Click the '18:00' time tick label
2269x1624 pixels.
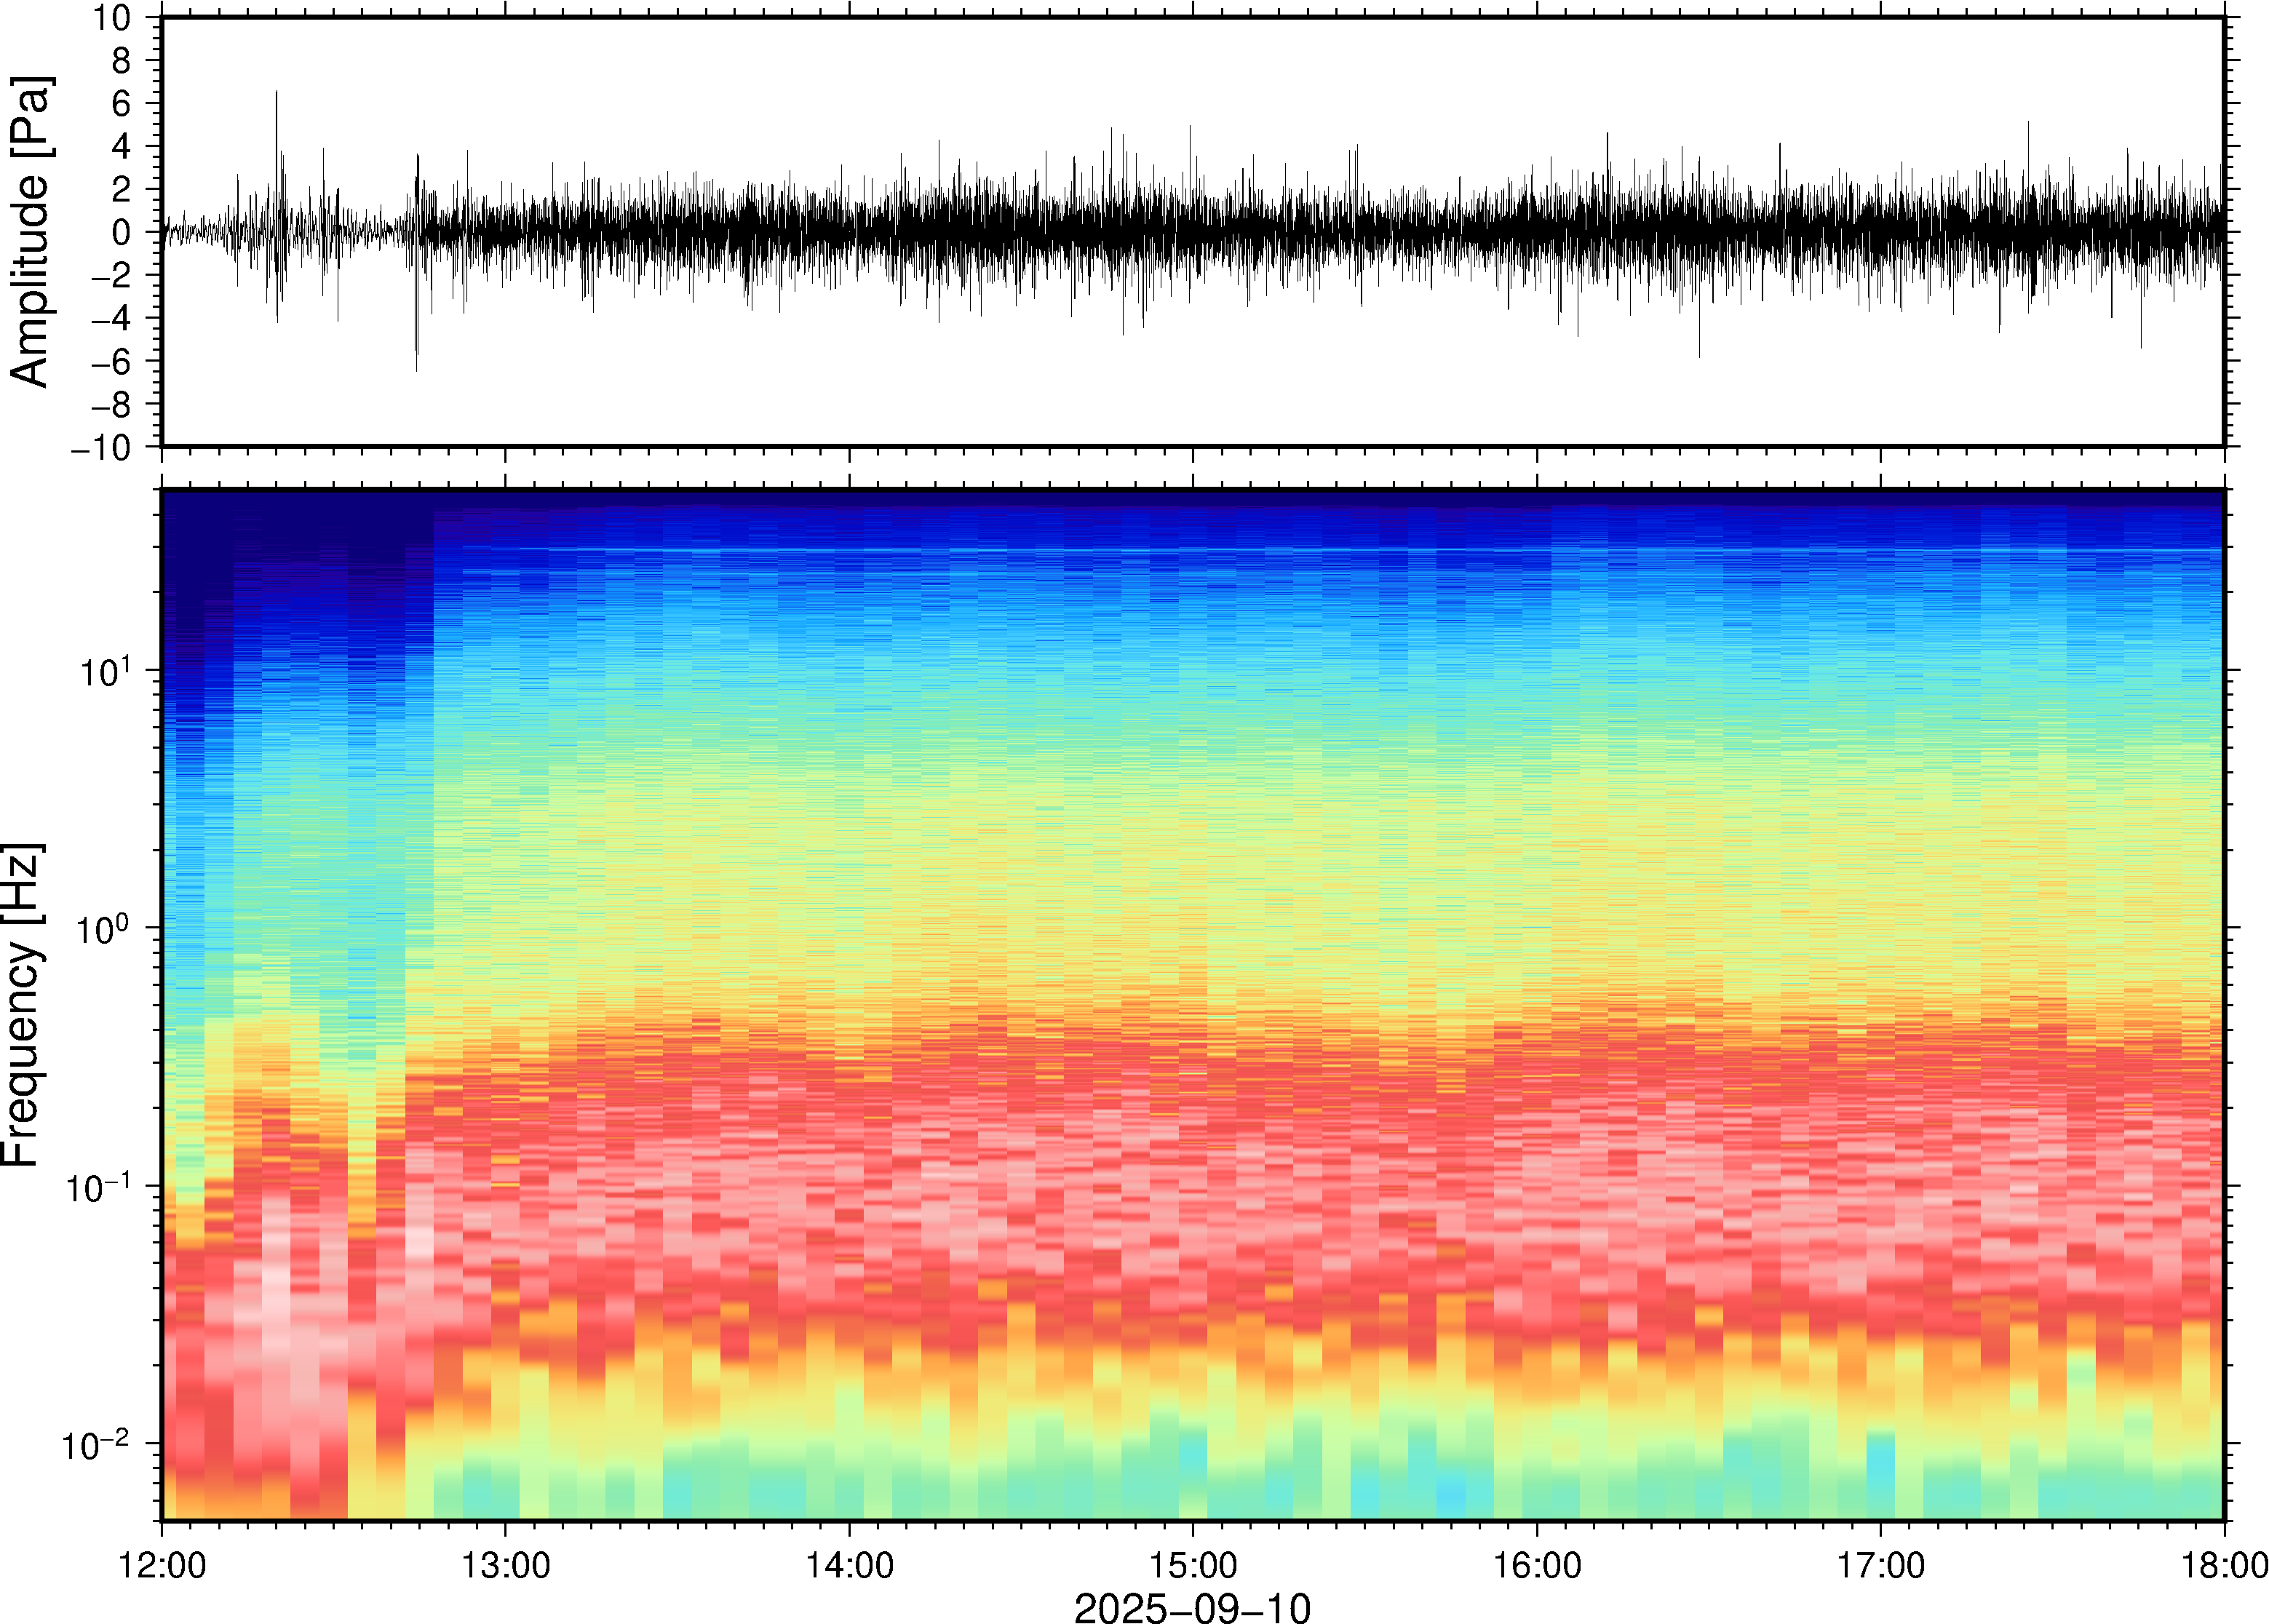click(2223, 1565)
